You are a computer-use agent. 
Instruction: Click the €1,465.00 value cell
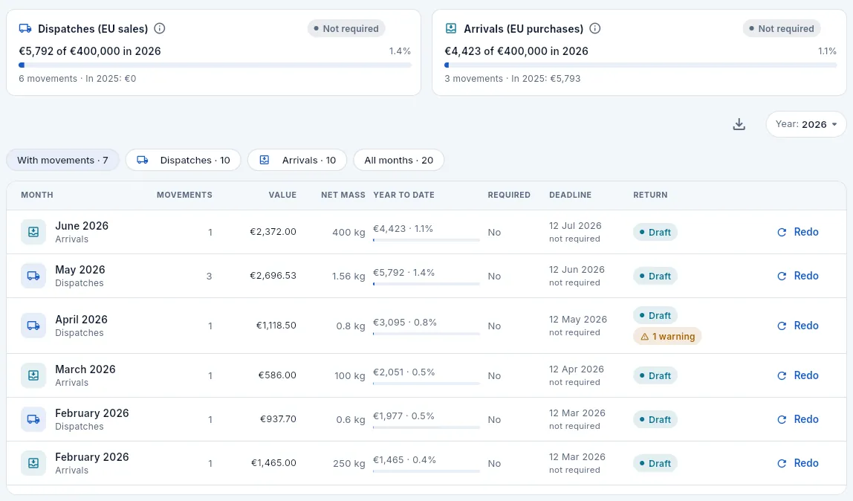pyautogui.click(x=273, y=464)
